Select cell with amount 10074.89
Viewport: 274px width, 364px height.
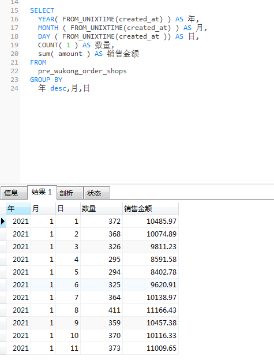pos(151,234)
